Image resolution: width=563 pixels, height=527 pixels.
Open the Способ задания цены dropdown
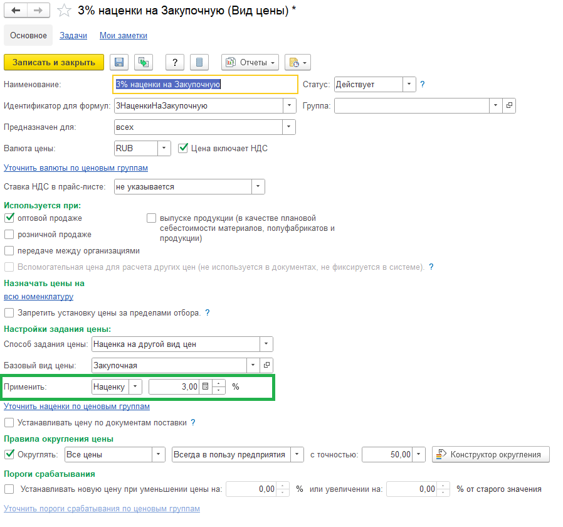tap(266, 344)
